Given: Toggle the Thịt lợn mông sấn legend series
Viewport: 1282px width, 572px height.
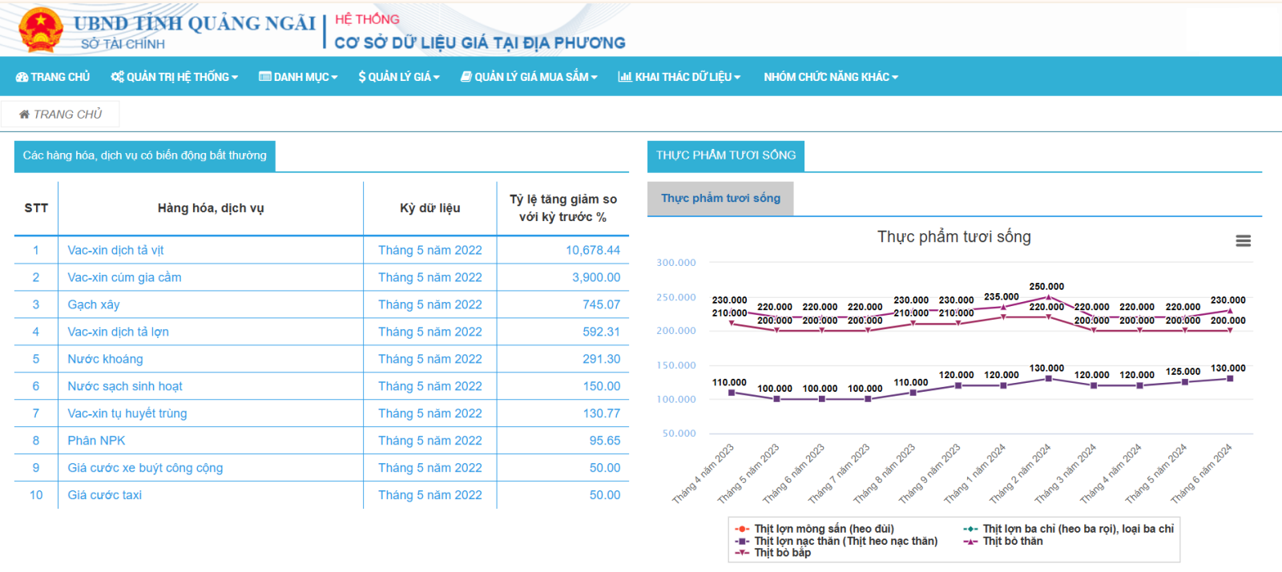Looking at the screenshot, I should point(824,529).
